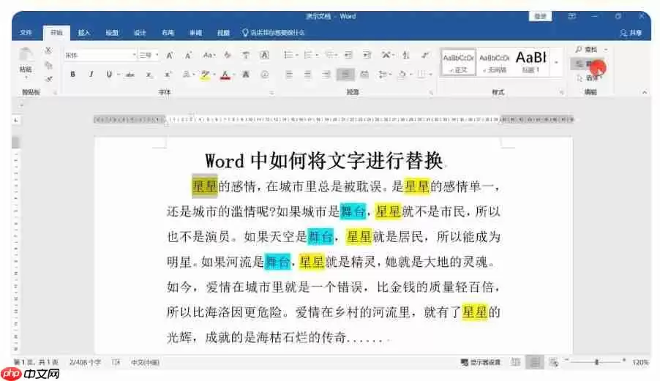Increase font size with larger A icon
This screenshot has height=381, width=660.
click(x=170, y=55)
